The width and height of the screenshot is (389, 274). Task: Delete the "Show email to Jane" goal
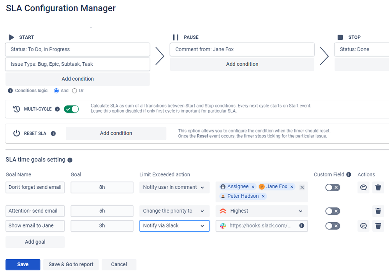(x=378, y=226)
